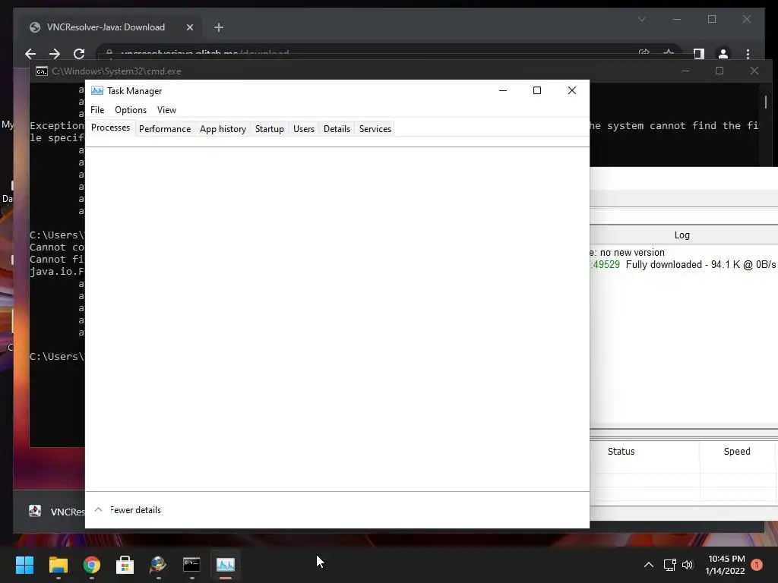This screenshot has height=583, width=778.
Task: Maximize the Task Manager window
Action: (x=537, y=91)
